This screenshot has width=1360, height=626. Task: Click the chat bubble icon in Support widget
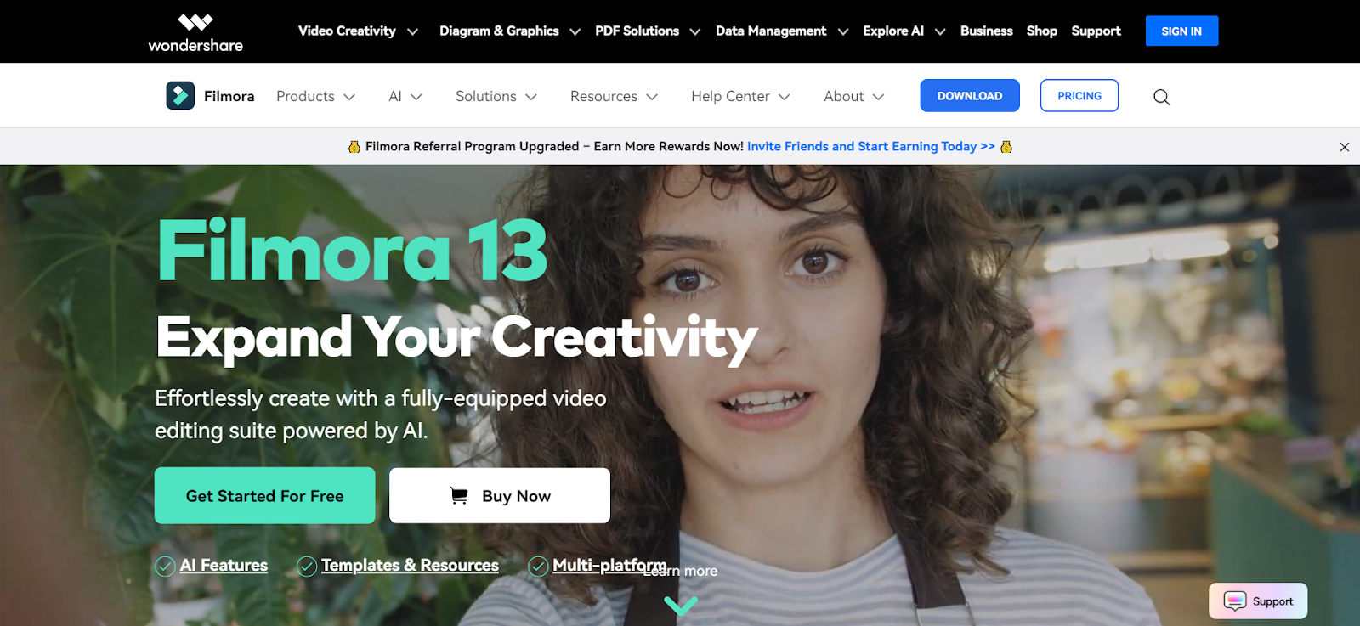coord(1235,601)
